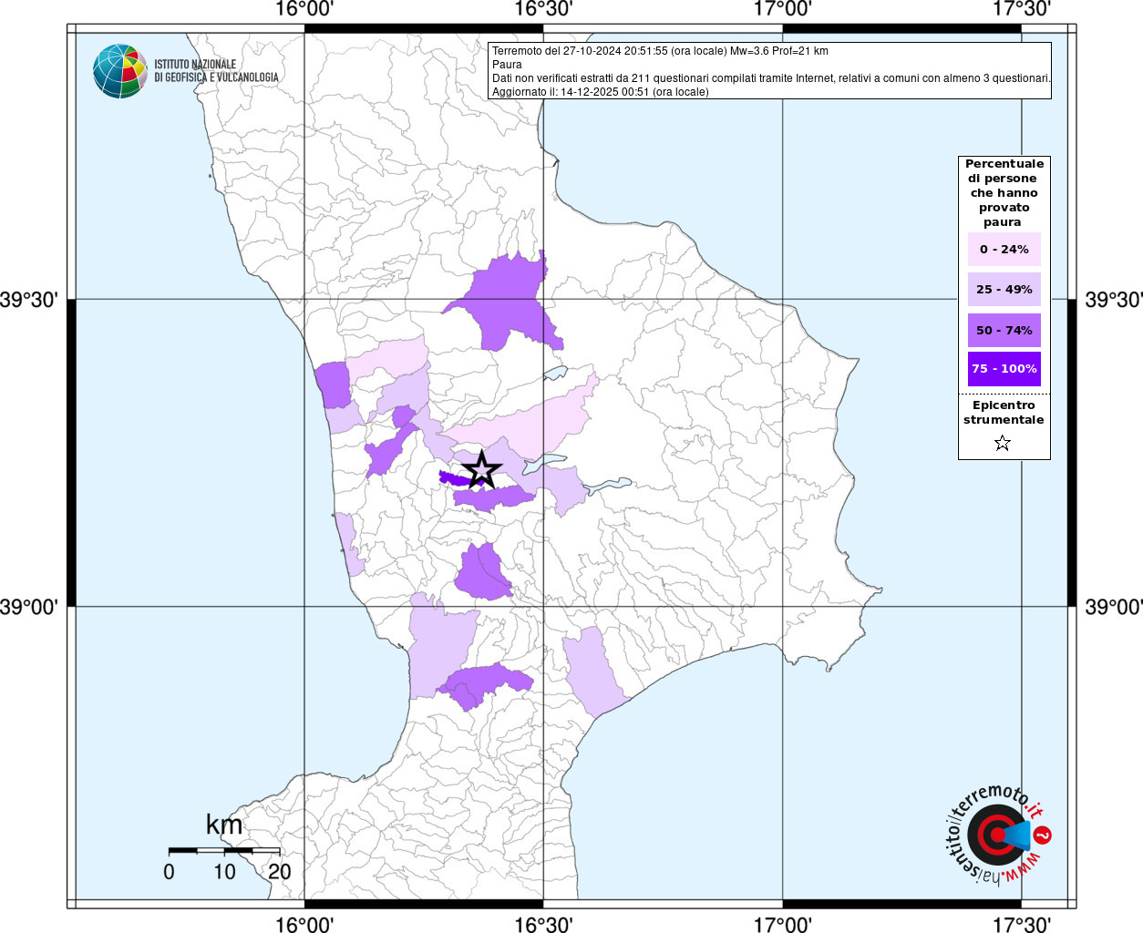Click the star symbol in the legend
This screenshot has height=933, width=1143.
[1003, 443]
